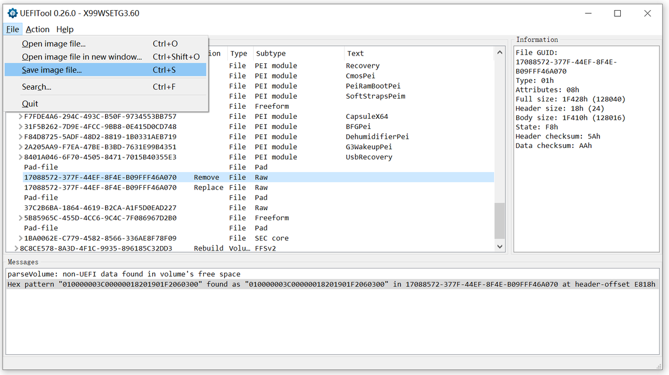
Task: Maximize the UEFITool window
Action: [x=617, y=13]
